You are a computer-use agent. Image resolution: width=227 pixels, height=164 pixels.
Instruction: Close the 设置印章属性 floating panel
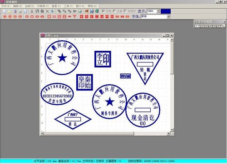point(224,22)
